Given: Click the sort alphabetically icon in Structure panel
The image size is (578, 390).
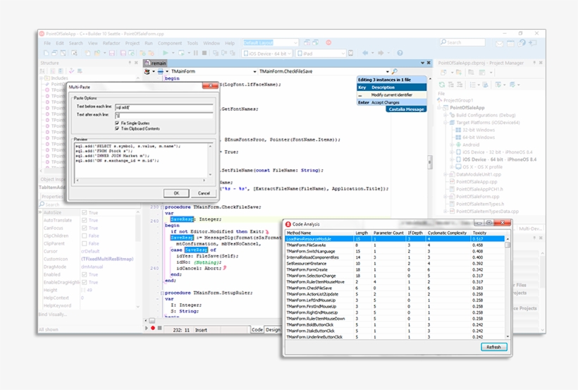Looking at the screenshot, I should [x=43, y=71].
